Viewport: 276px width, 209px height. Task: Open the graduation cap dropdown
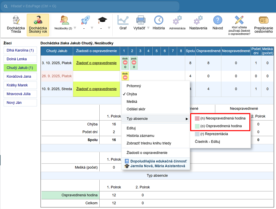(109, 28)
